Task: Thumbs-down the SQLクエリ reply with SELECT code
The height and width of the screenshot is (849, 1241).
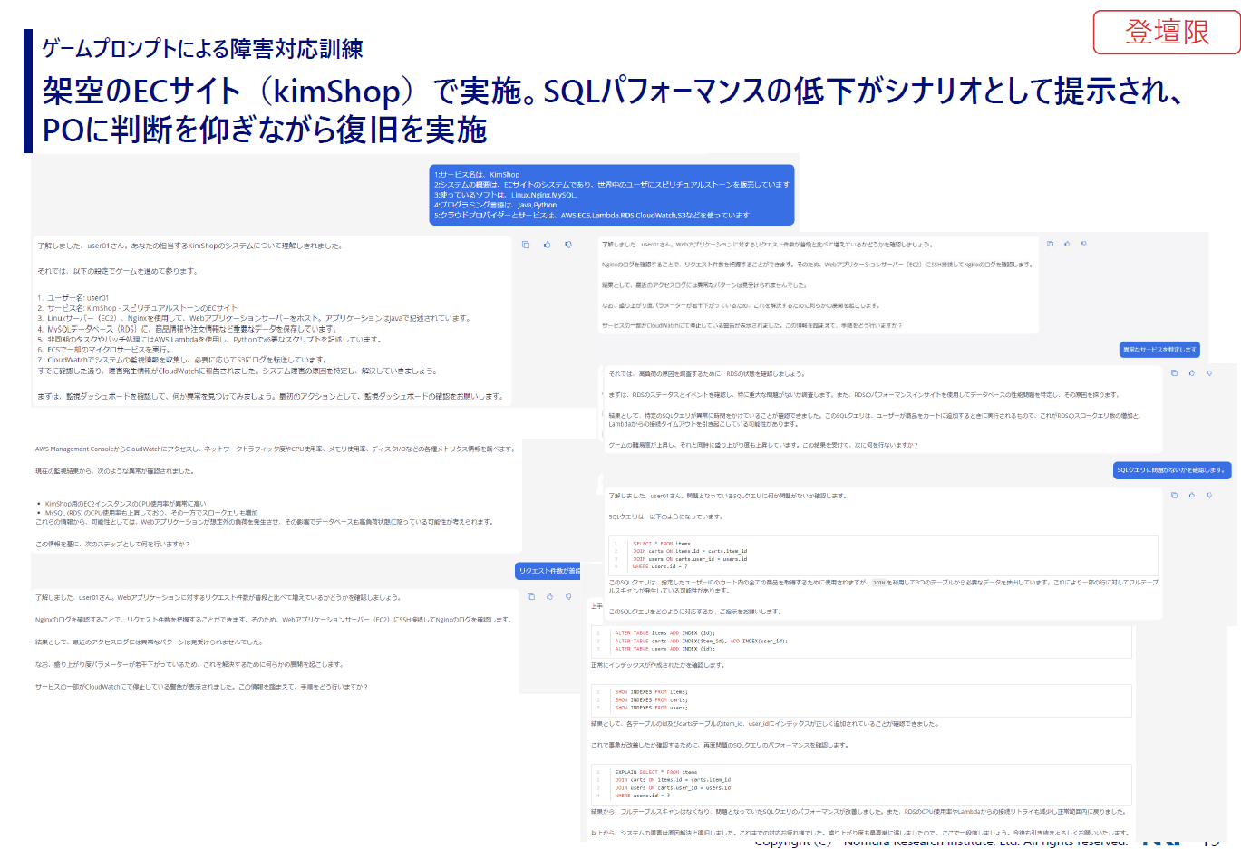Action: pos(1208,495)
